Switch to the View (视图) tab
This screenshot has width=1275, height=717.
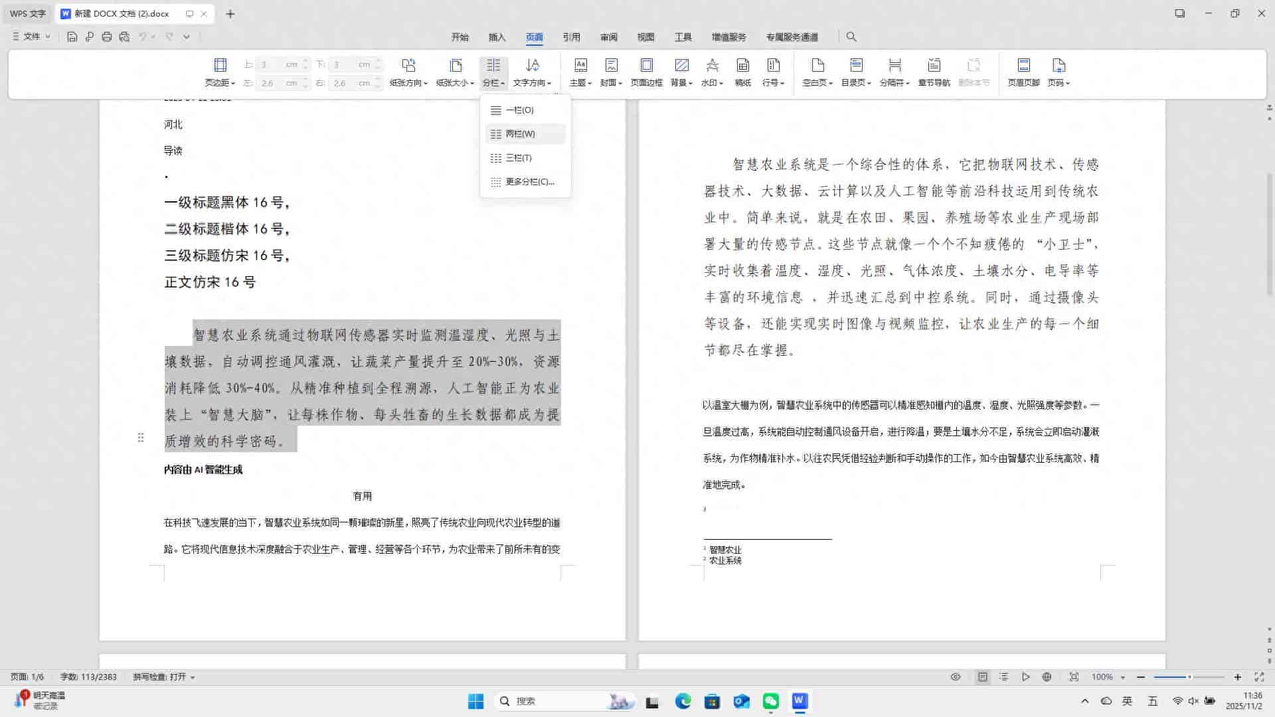coord(645,37)
